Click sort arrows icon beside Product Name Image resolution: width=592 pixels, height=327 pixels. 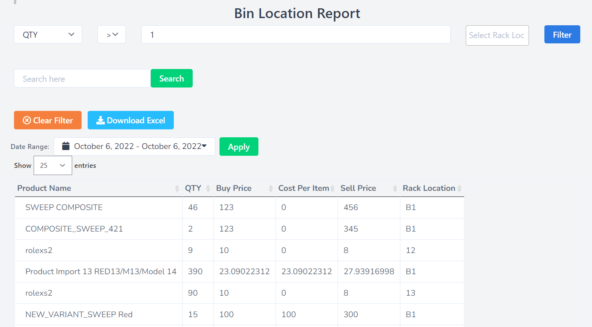tap(177, 189)
